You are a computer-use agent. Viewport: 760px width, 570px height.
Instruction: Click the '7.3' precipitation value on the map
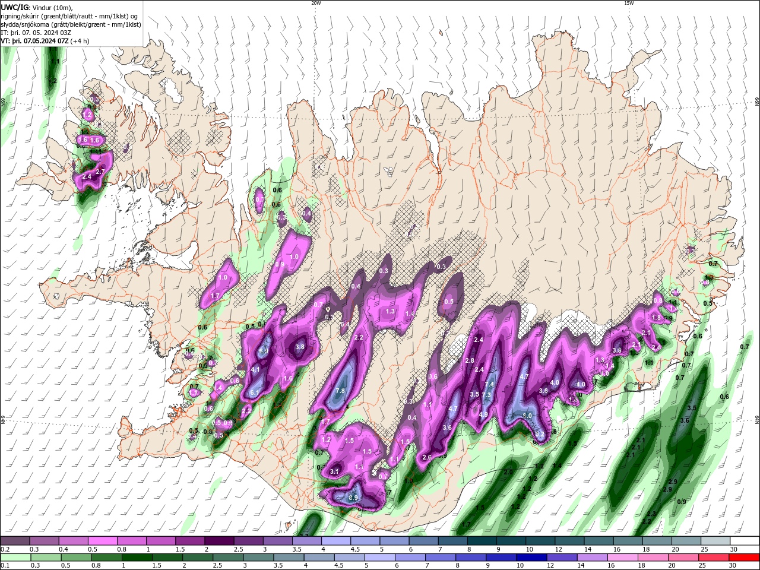[x=486, y=395]
